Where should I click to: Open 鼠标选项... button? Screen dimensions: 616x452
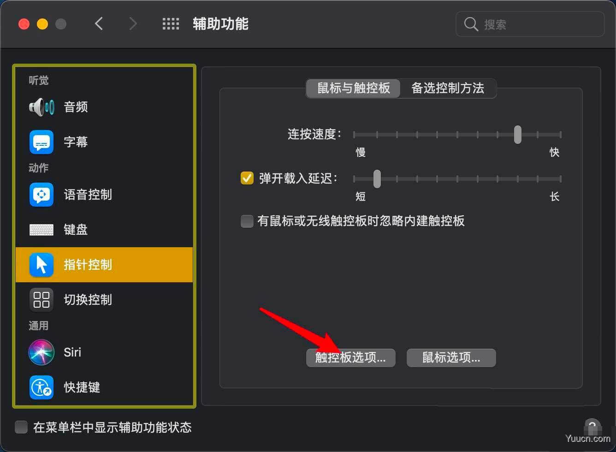click(451, 358)
